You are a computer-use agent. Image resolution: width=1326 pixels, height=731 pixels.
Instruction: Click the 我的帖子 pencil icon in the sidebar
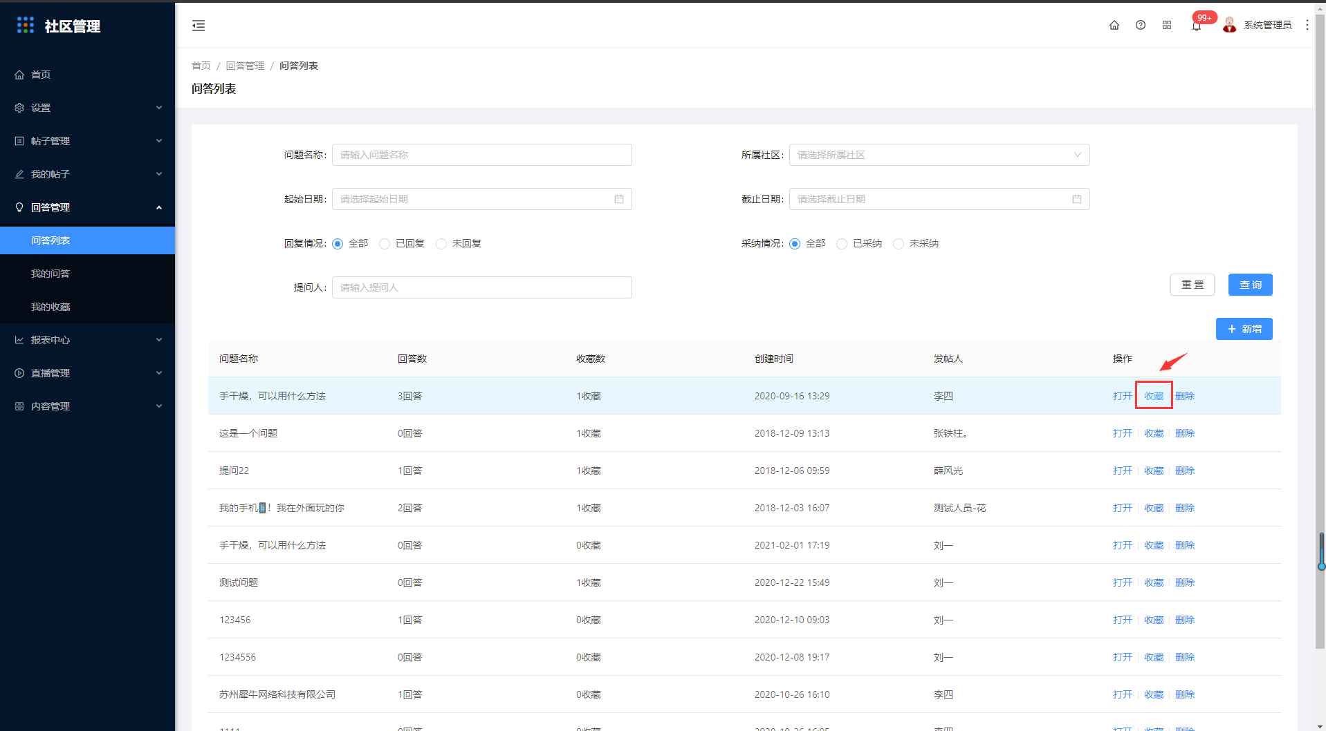coord(19,174)
